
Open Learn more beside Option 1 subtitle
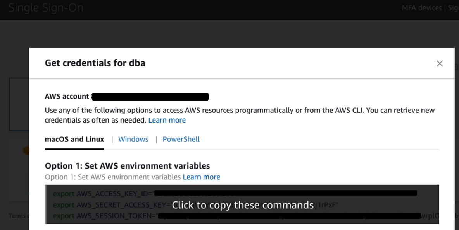[x=201, y=177]
